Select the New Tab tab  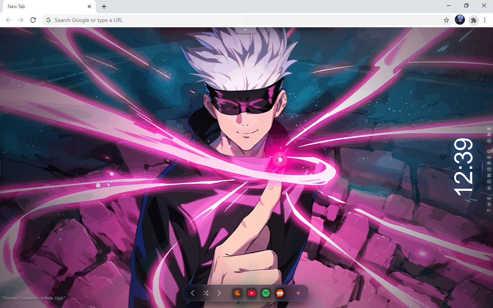click(42, 7)
